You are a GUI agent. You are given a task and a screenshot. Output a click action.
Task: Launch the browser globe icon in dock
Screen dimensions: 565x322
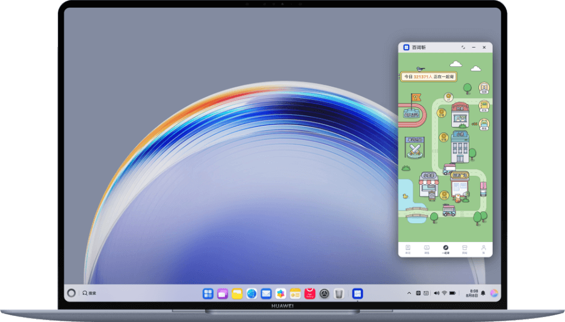pyautogui.click(x=252, y=294)
